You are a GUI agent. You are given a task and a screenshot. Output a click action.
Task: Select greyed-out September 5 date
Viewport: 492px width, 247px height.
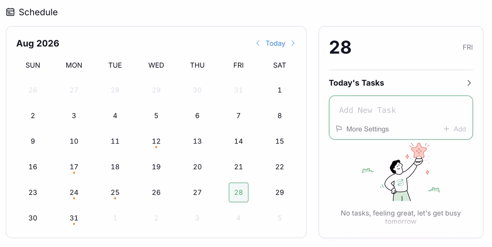pyautogui.click(x=280, y=218)
